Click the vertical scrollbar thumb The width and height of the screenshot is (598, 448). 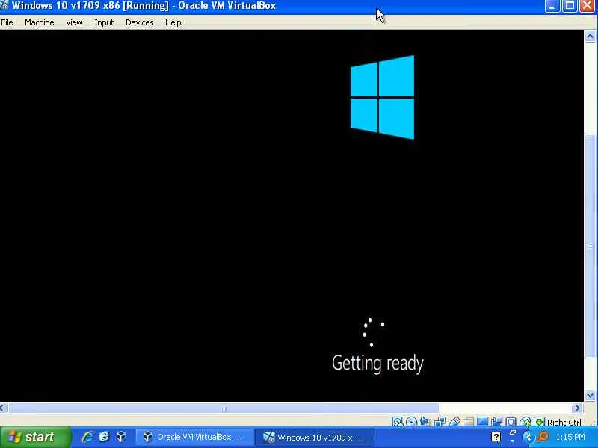590,246
